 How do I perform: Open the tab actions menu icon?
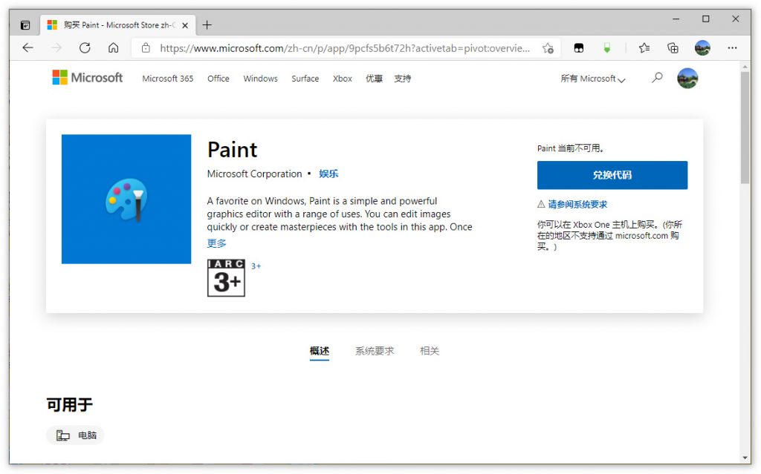click(x=25, y=24)
